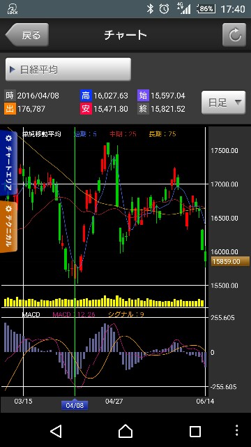This screenshot has height=447, width=251.
Task: Tap the low value 15,471.80
Action: coord(111,109)
